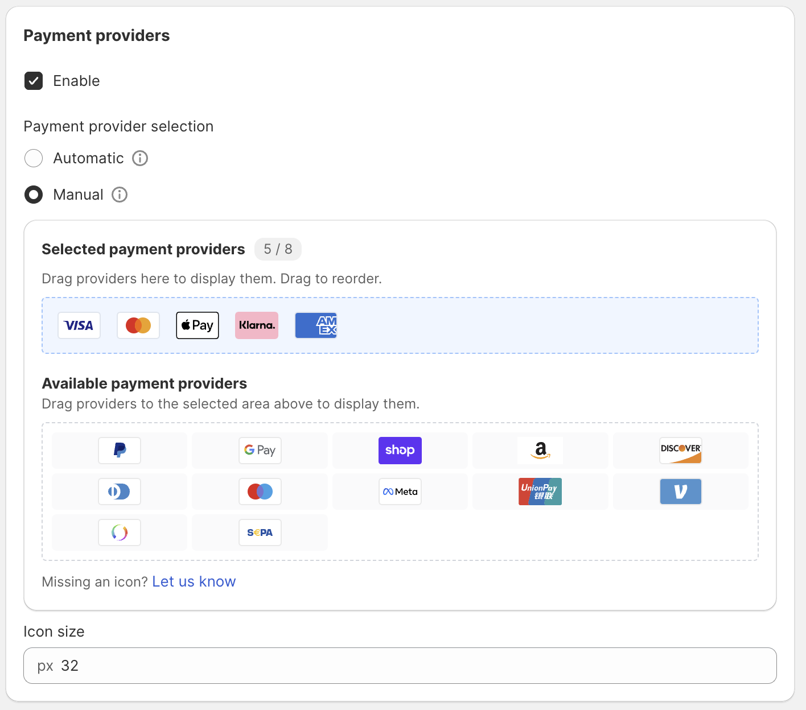Click the 'Missing an icon?' text
The image size is (806, 710).
(x=94, y=581)
